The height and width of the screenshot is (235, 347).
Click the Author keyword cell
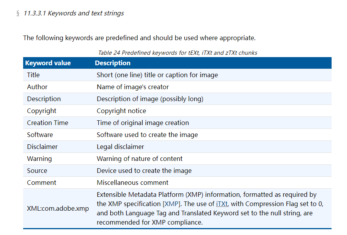tap(58, 87)
